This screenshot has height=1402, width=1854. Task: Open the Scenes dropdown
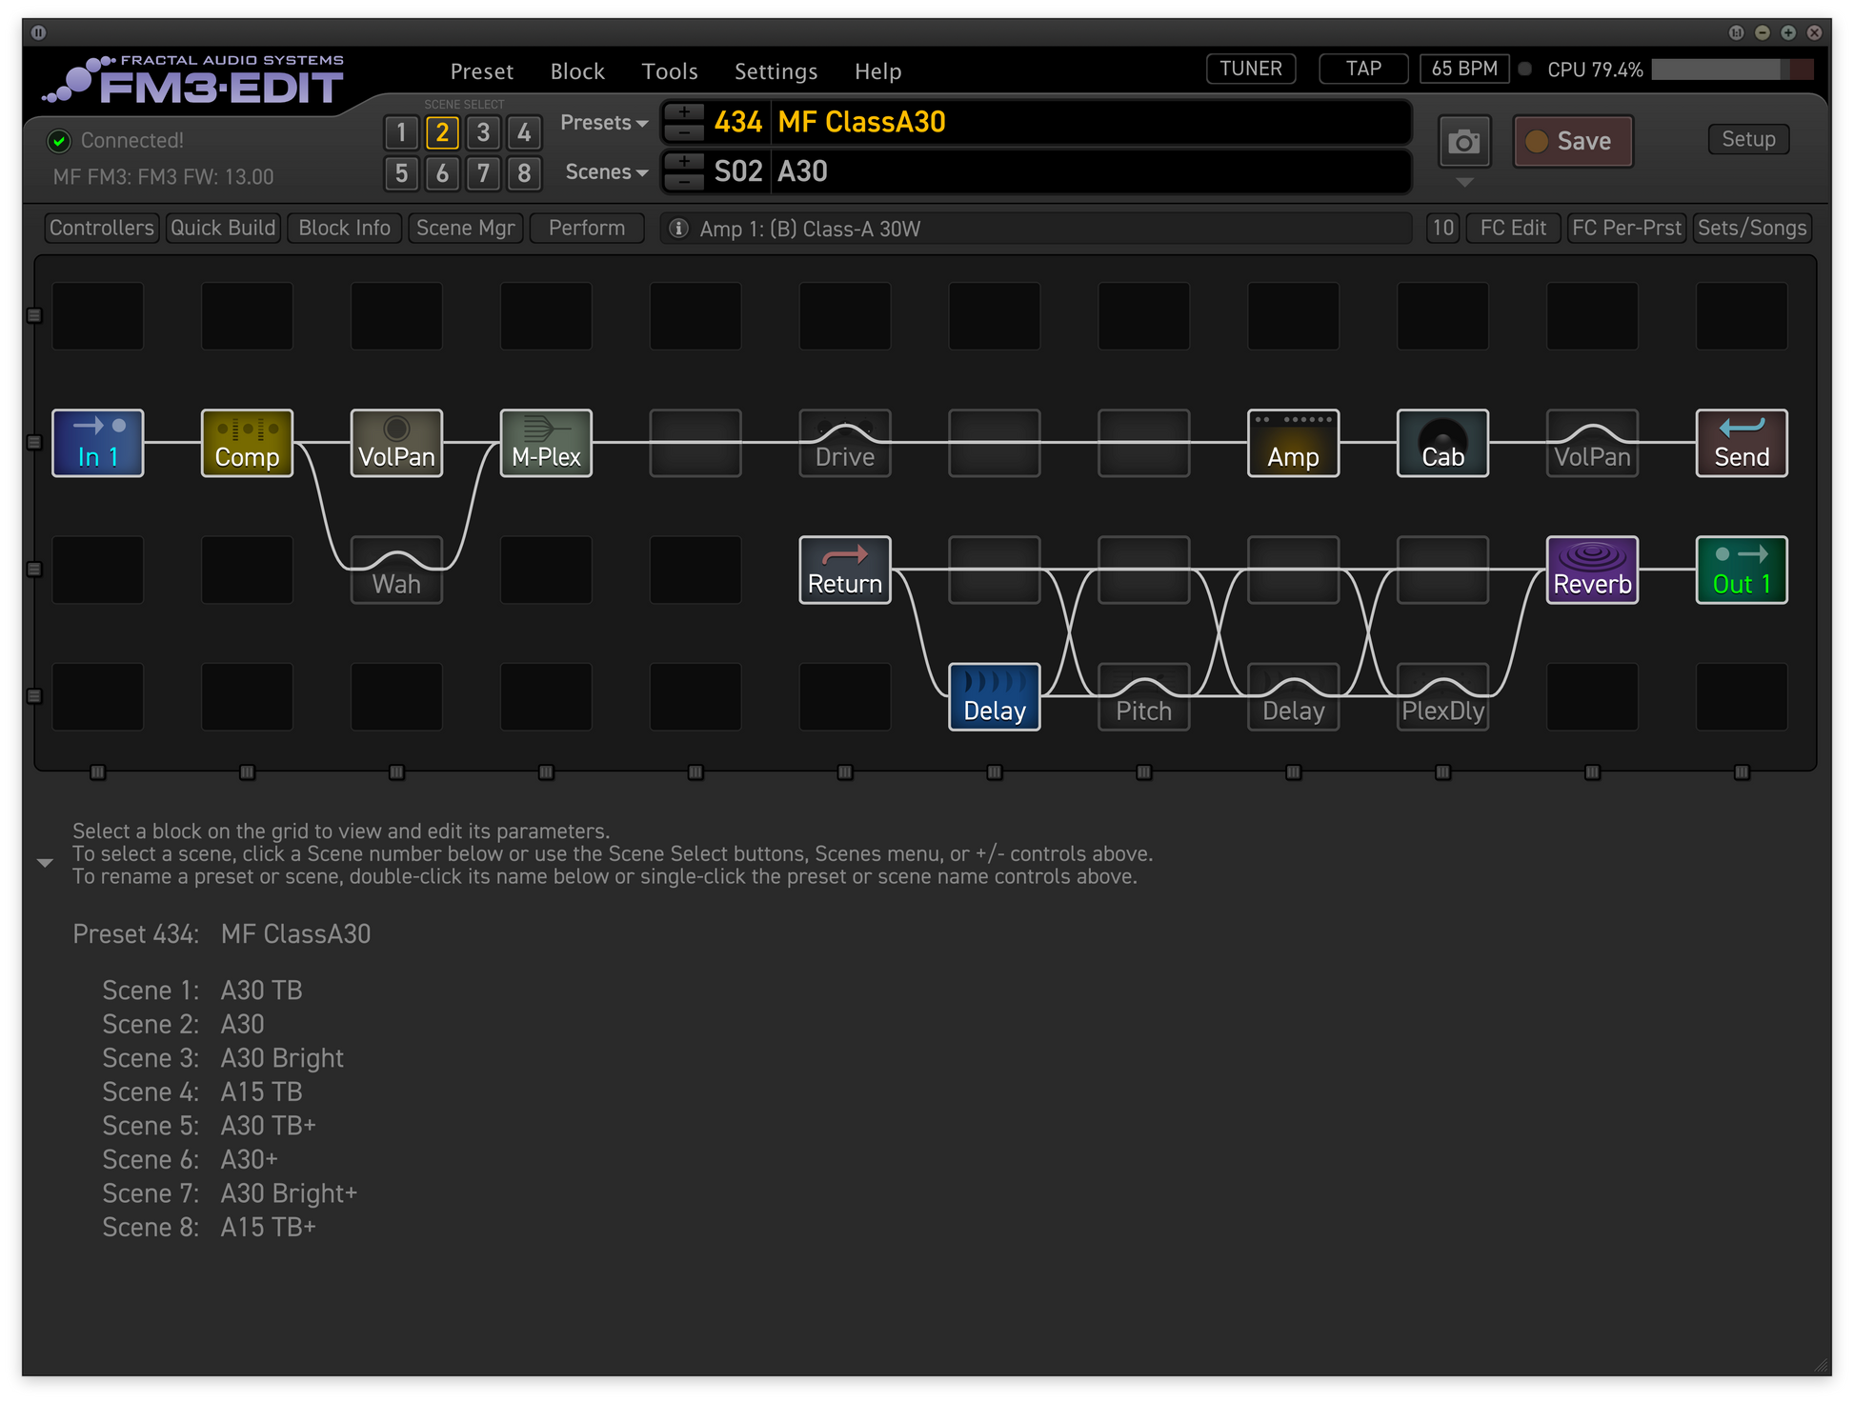(607, 172)
